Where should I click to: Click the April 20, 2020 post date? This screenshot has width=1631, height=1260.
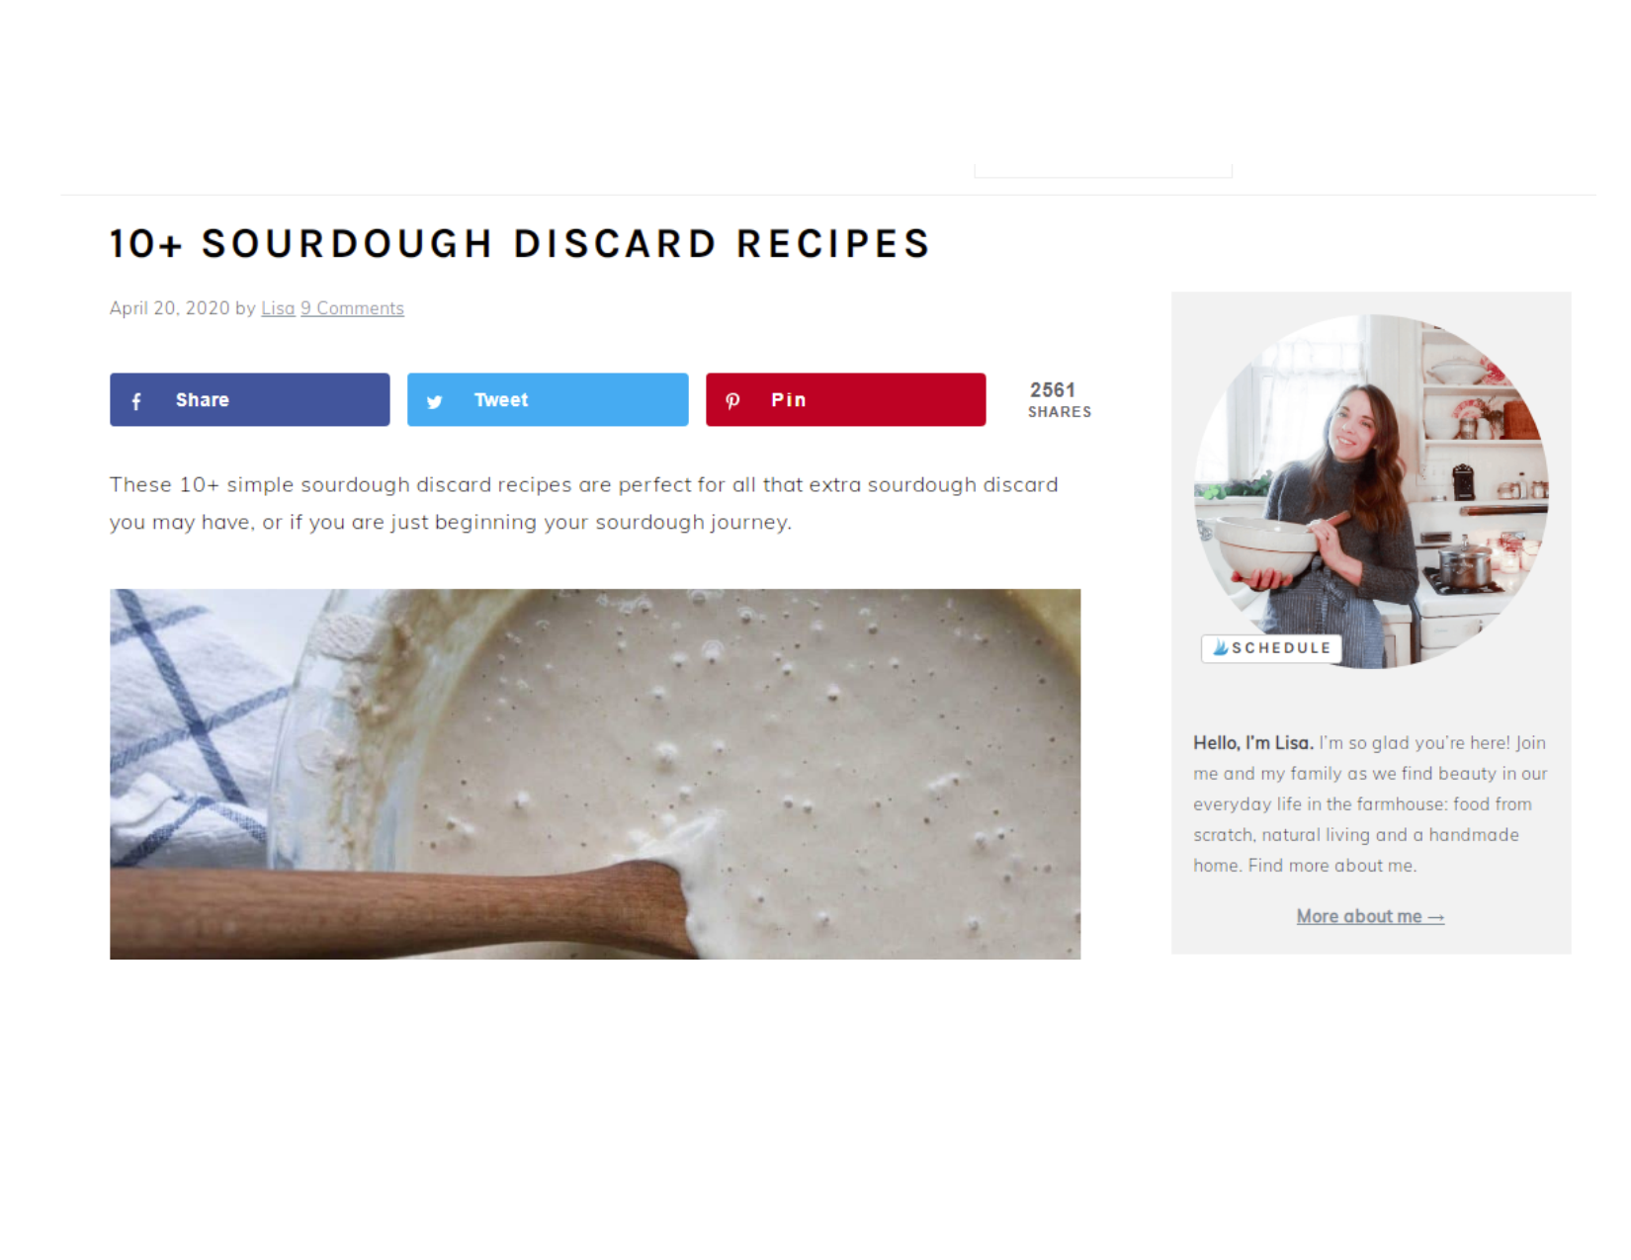pos(170,308)
